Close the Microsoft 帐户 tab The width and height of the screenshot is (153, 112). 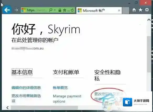(119, 10)
